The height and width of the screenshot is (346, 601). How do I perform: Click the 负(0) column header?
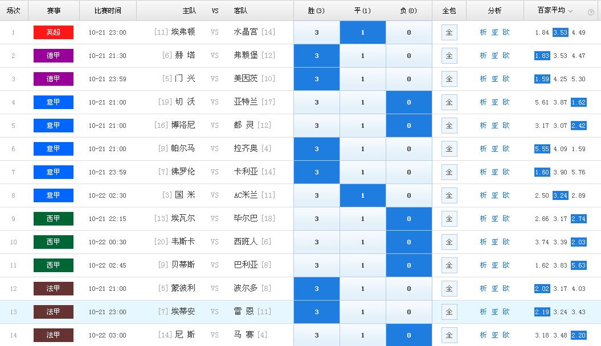408,11
